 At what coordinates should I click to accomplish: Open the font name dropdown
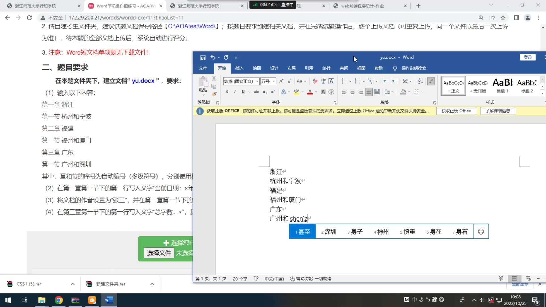(257, 81)
